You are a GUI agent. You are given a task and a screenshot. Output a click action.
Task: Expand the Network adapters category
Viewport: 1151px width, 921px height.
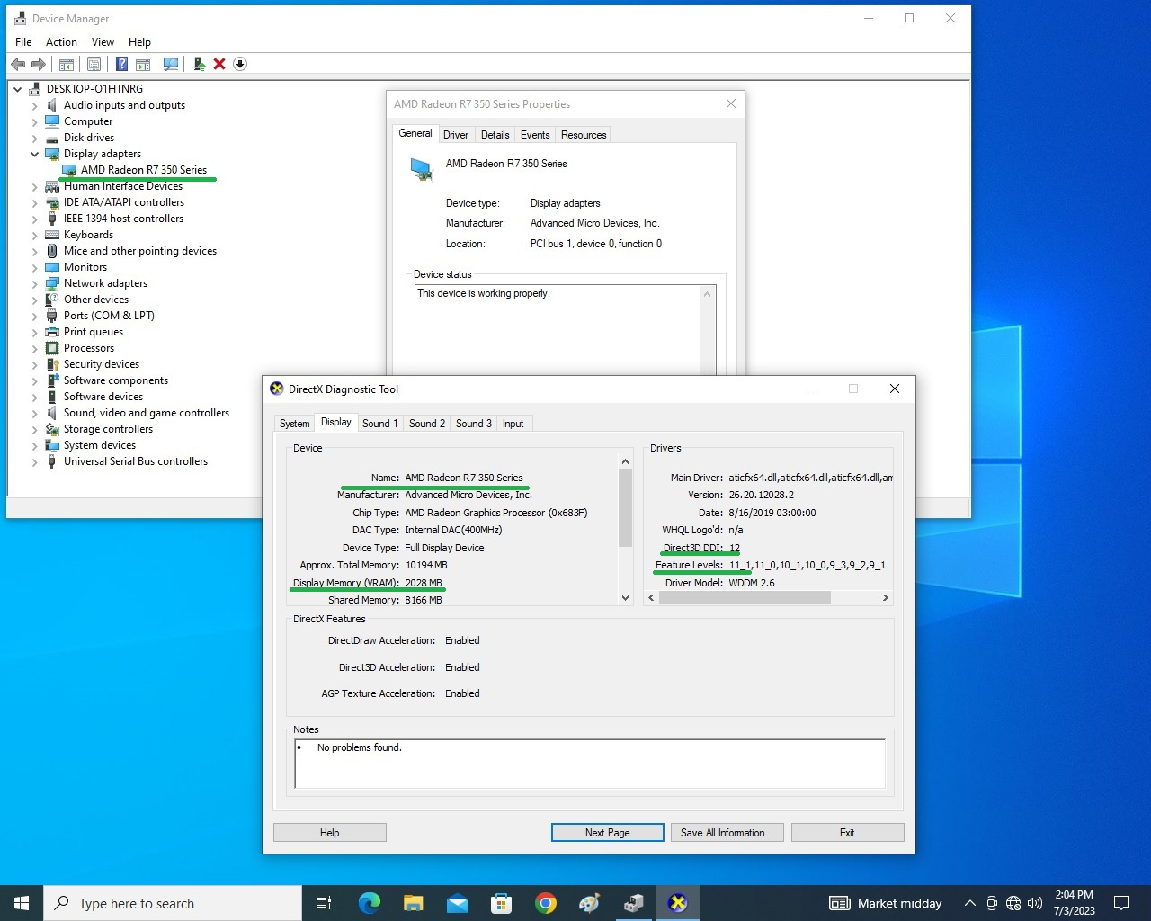35,283
